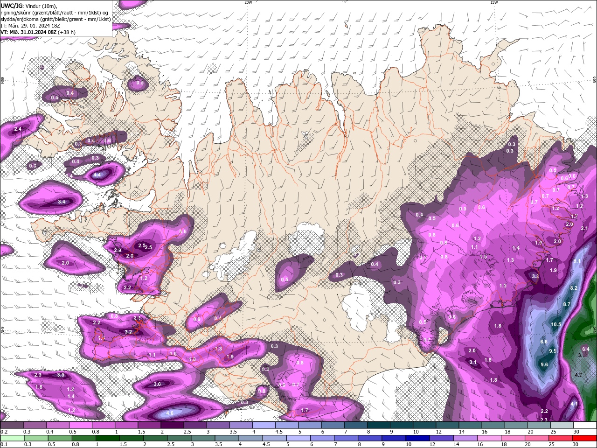597x448 pixels.
Task: Click the 4.1 value in the southeast sea
Action: click(x=574, y=404)
